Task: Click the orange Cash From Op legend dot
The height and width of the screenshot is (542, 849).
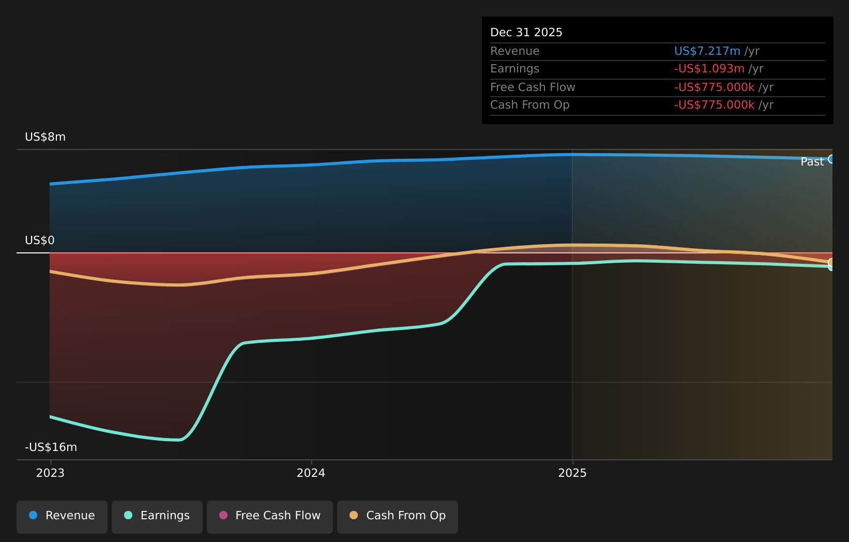Action: (354, 516)
